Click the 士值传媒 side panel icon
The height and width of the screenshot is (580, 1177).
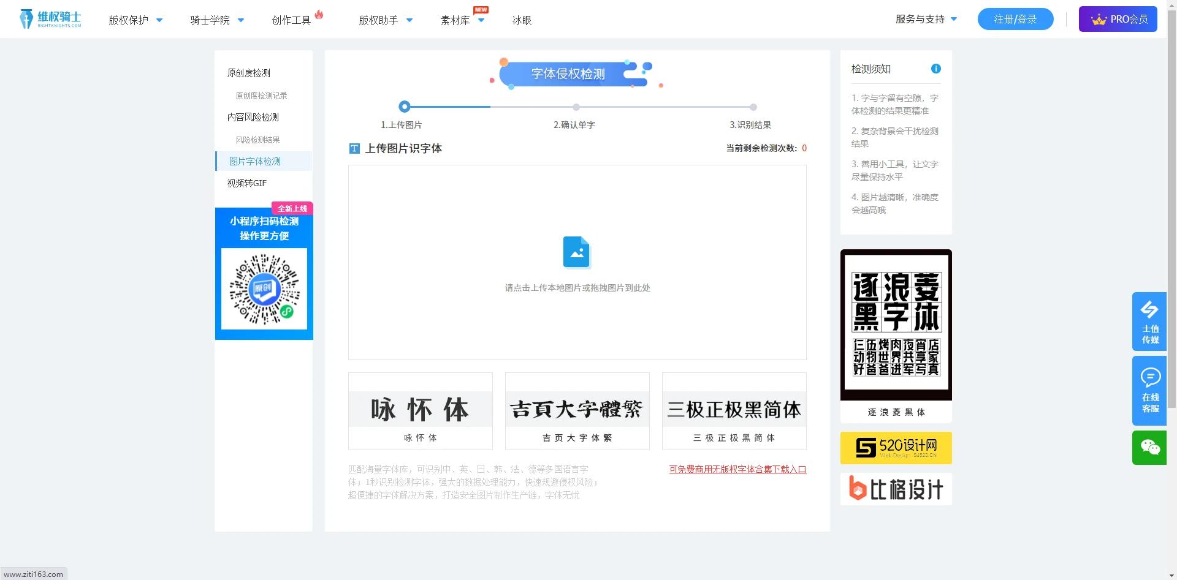tap(1150, 313)
